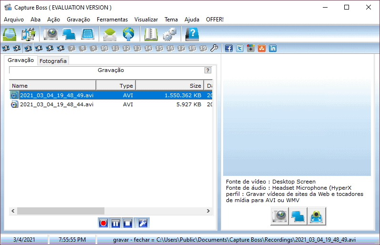380x245 pixels.
Task: Click the Google Plus share icon
Action: 251,48
